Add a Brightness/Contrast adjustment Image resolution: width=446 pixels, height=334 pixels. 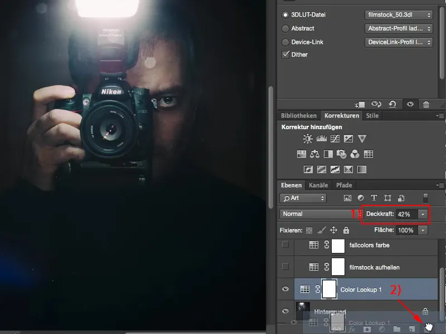(308, 139)
